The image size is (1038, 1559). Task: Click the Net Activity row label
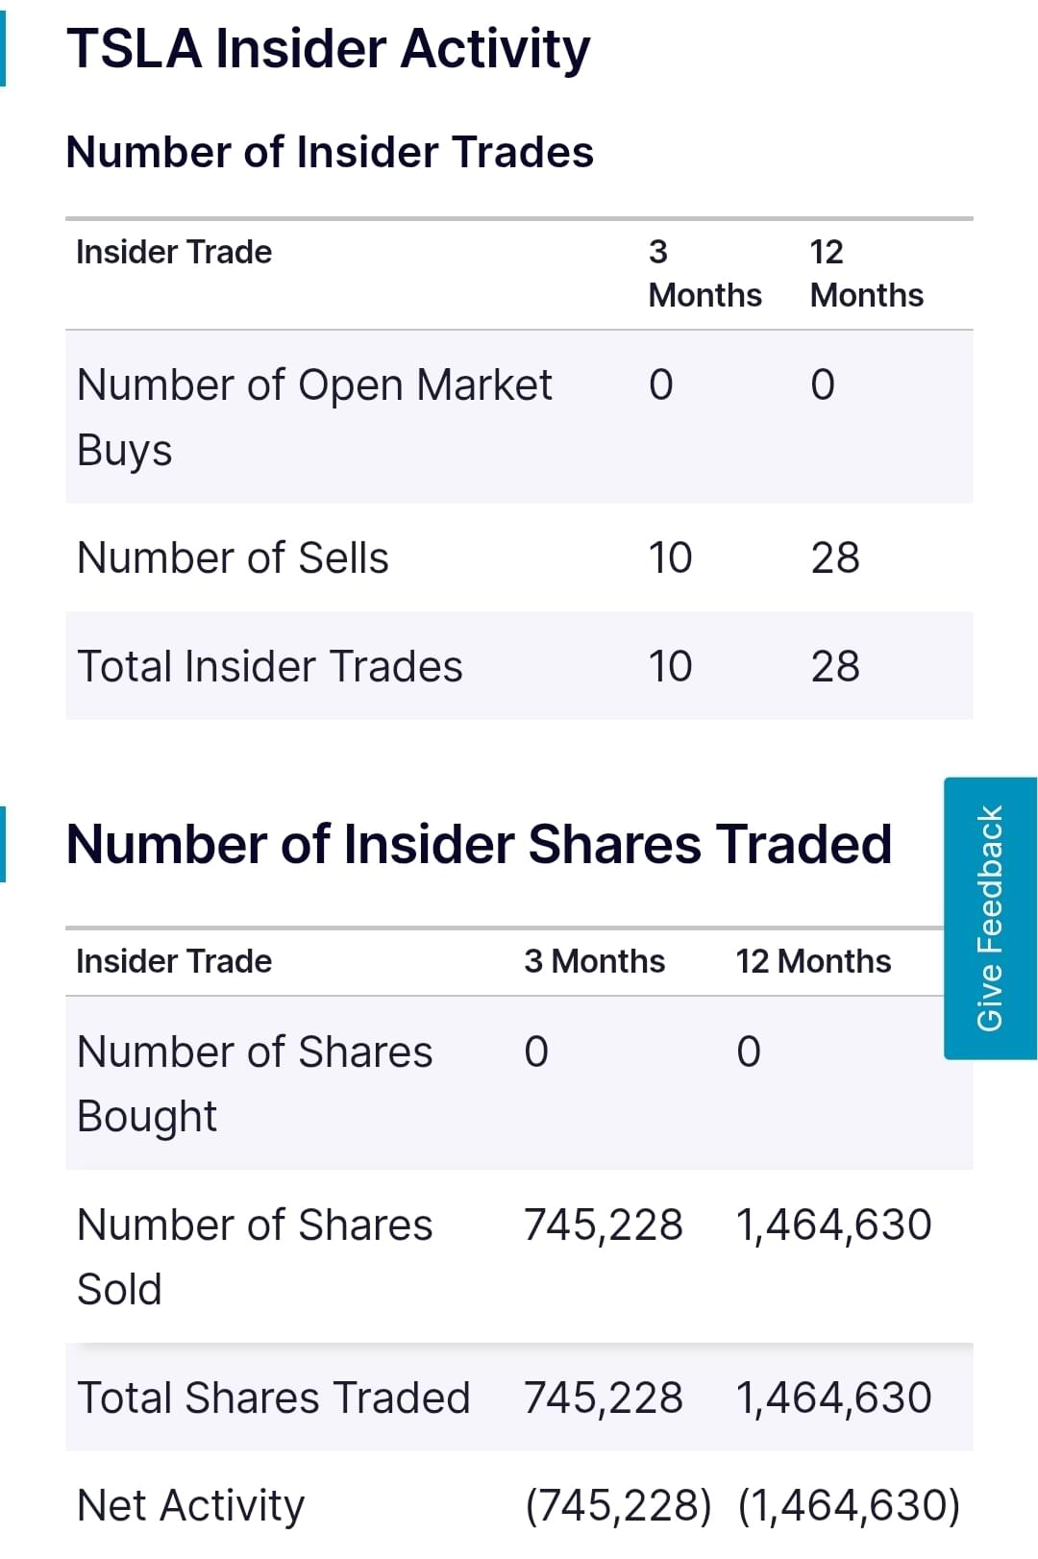190,1505
